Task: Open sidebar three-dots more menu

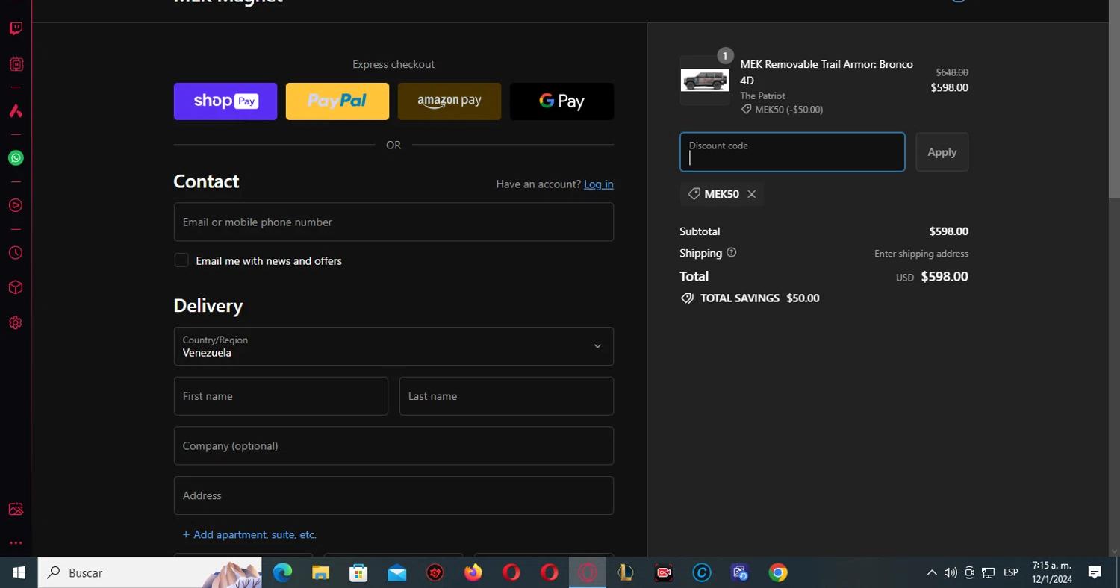Action: [x=16, y=543]
